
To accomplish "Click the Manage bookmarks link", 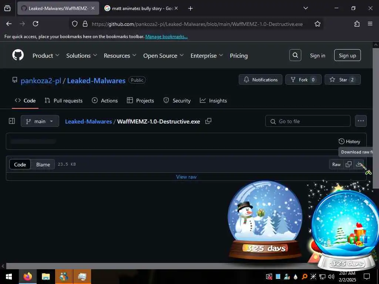I will coord(166,37).
